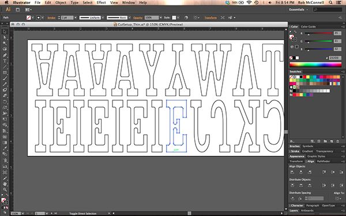This screenshot has height=216, width=346.
Task: Select the Selection tool arrow
Action: click(5, 32)
